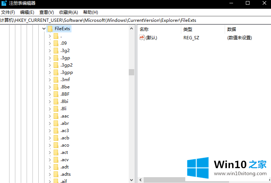Open the 帮助(H) menu
The width and height of the screenshot is (271, 183).
[90, 12]
